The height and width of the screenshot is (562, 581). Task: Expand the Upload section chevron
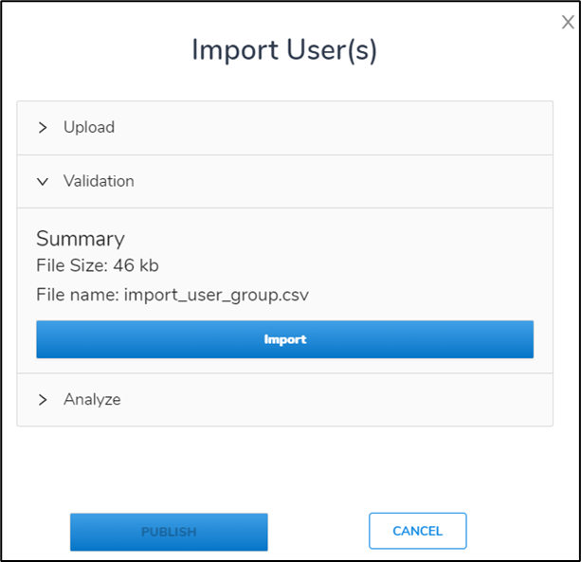pos(43,127)
